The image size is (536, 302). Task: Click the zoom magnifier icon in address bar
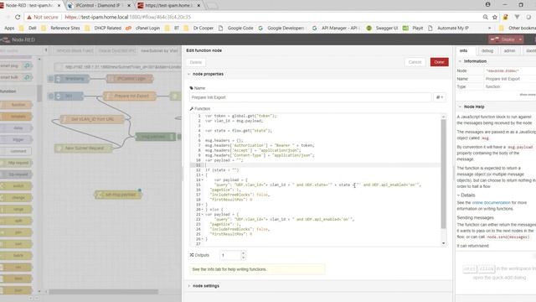click(486, 17)
